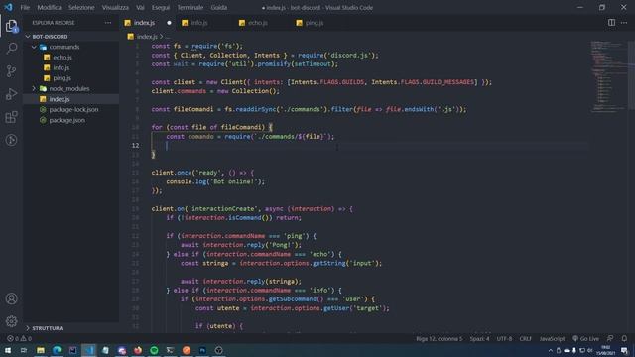This screenshot has width=635, height=357.
Task: Open the Selezione menu
Action: click(81, 7)
